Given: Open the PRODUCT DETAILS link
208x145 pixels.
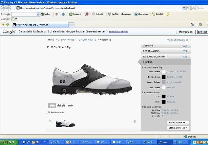Looking at the screenshot, I should tap(175, 40).
